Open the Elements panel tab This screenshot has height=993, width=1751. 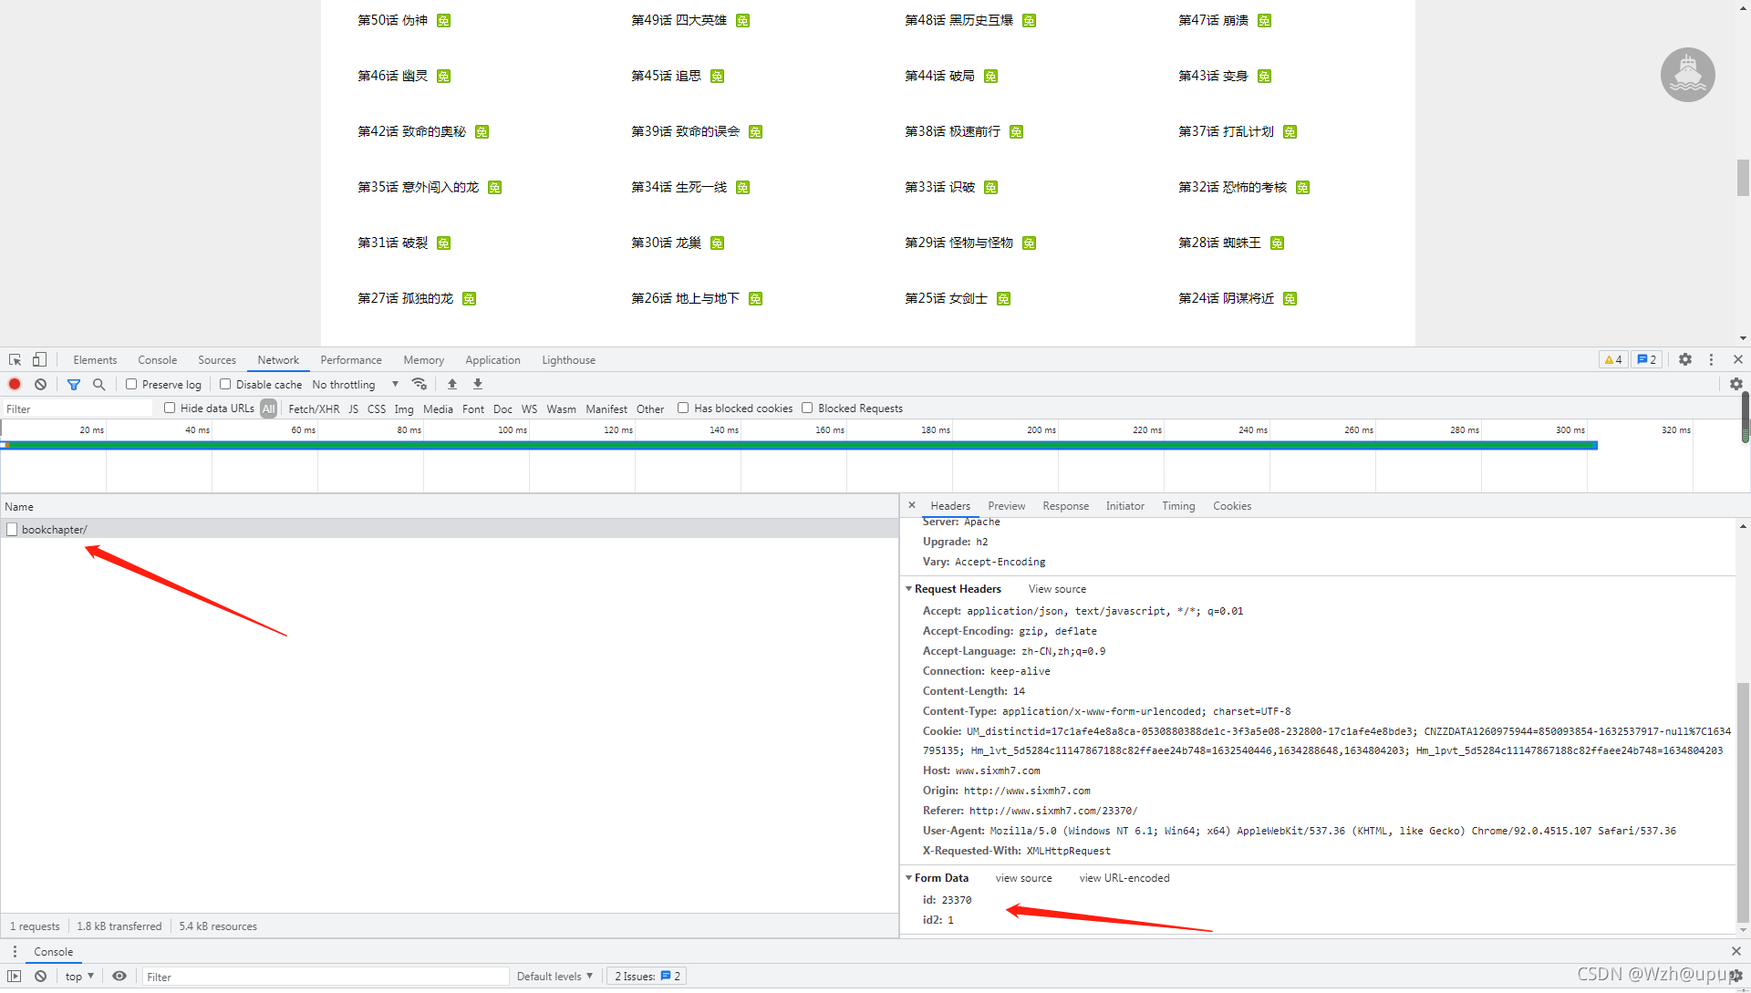click(95, 360)
